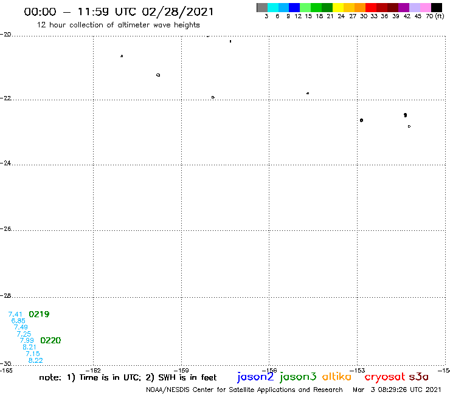This screenshot has height=395, width=450.
Task: Click the cryosat legend label
Action: click(385, 377)
